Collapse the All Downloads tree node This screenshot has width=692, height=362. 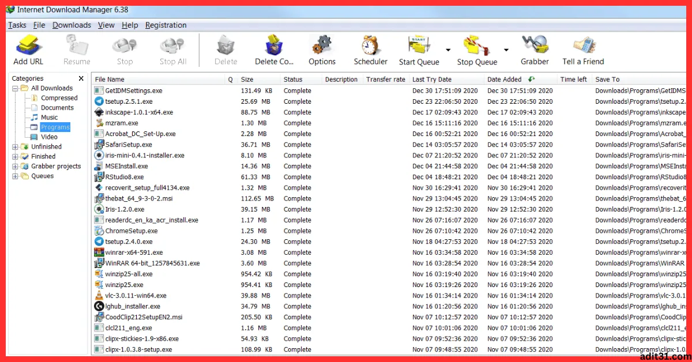click(x=15, y=88)
